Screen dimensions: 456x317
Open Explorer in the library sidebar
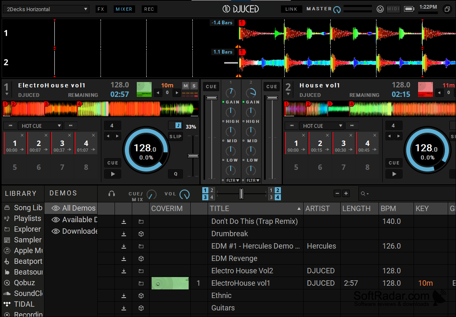pos(22,229)
